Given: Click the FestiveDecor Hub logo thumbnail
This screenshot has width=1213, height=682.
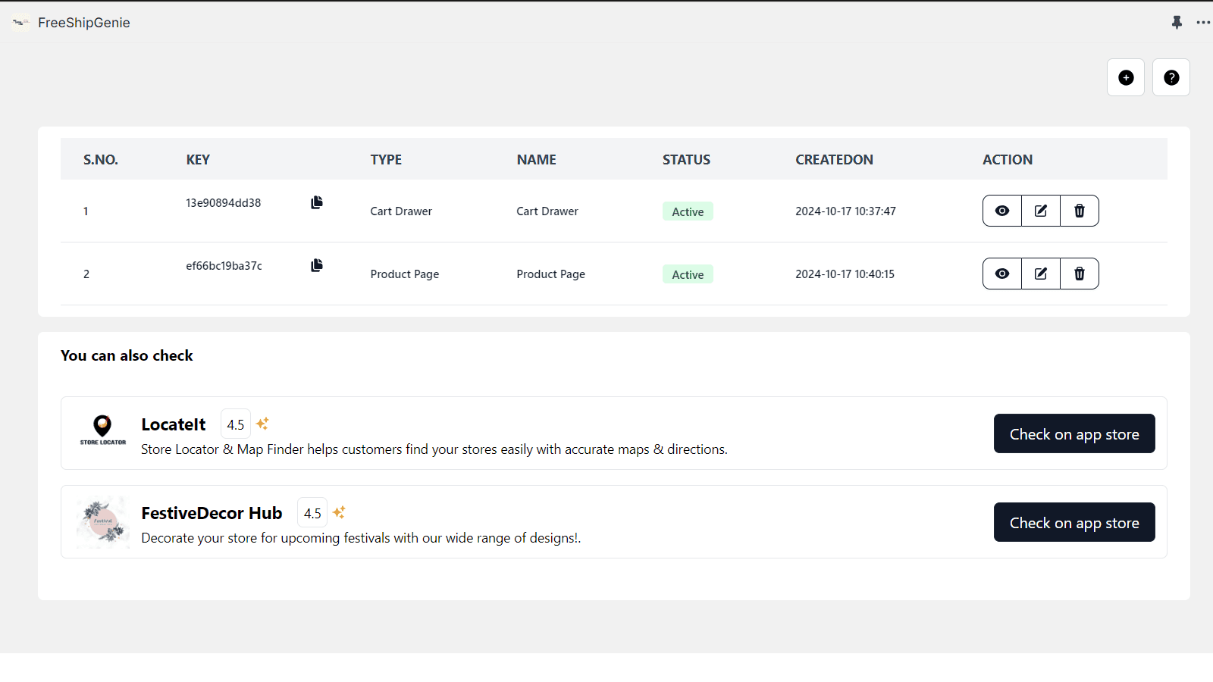Looking at the screenshot, I should point(103,522).
